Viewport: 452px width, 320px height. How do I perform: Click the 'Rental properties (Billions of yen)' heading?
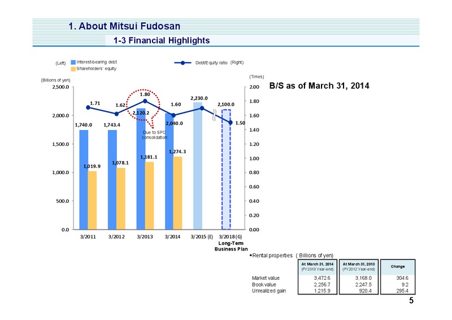click(292, 256)
